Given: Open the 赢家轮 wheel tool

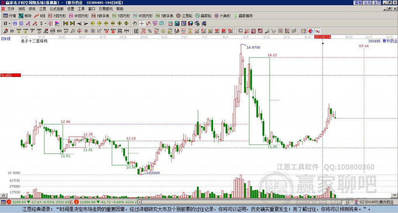Looking at the screenshot, I should tap(203, 16).
